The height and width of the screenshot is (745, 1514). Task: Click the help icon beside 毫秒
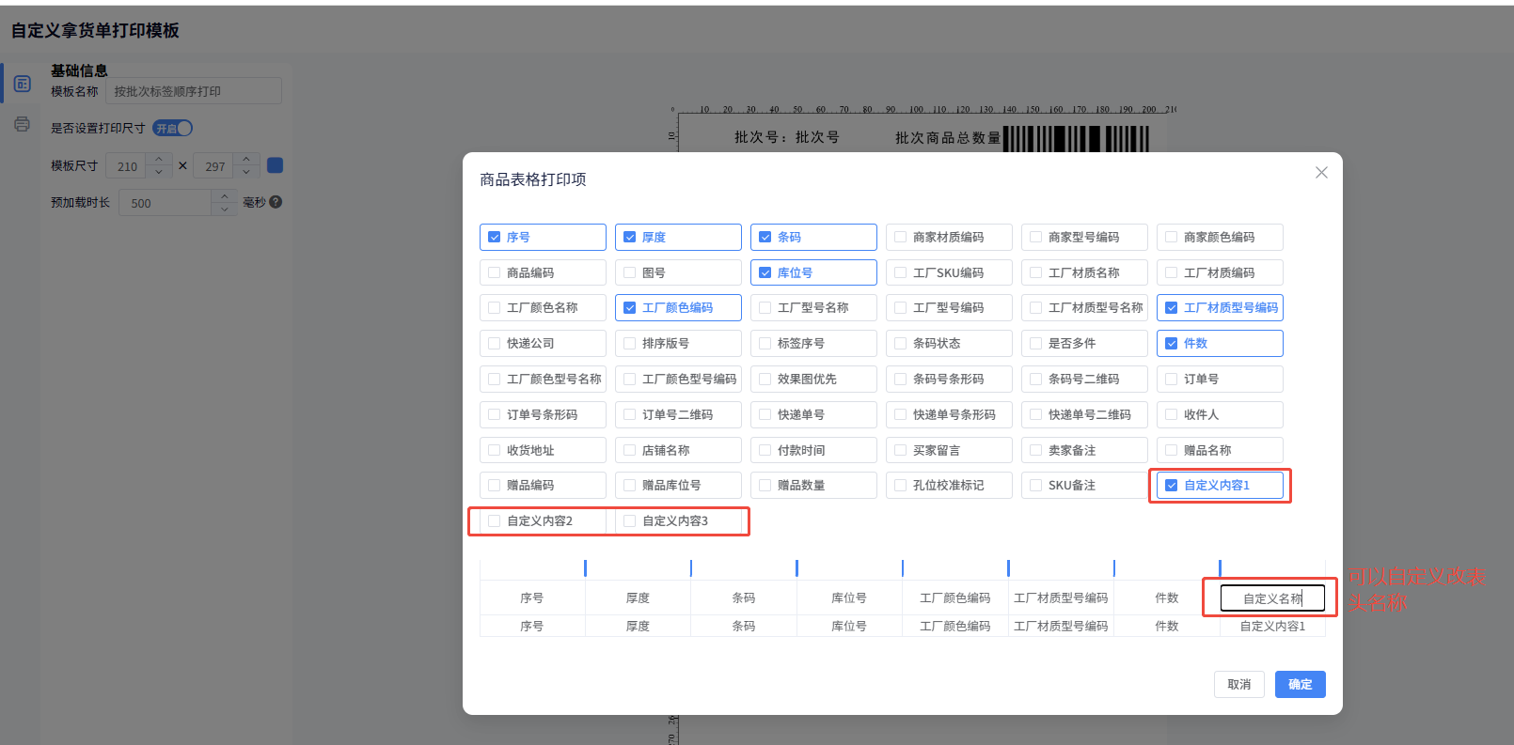[276, 202]
